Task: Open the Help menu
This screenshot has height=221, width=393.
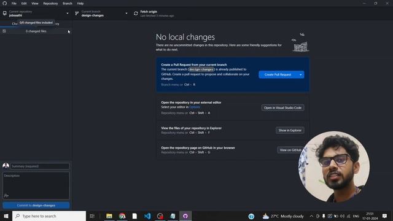Action: (80, 4)
